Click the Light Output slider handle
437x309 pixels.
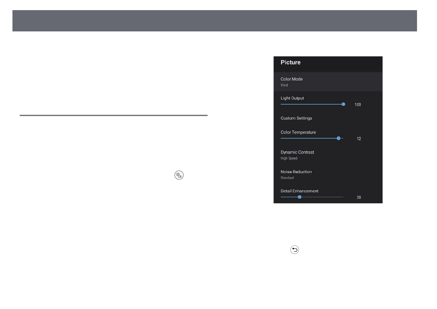click(343, 104)
